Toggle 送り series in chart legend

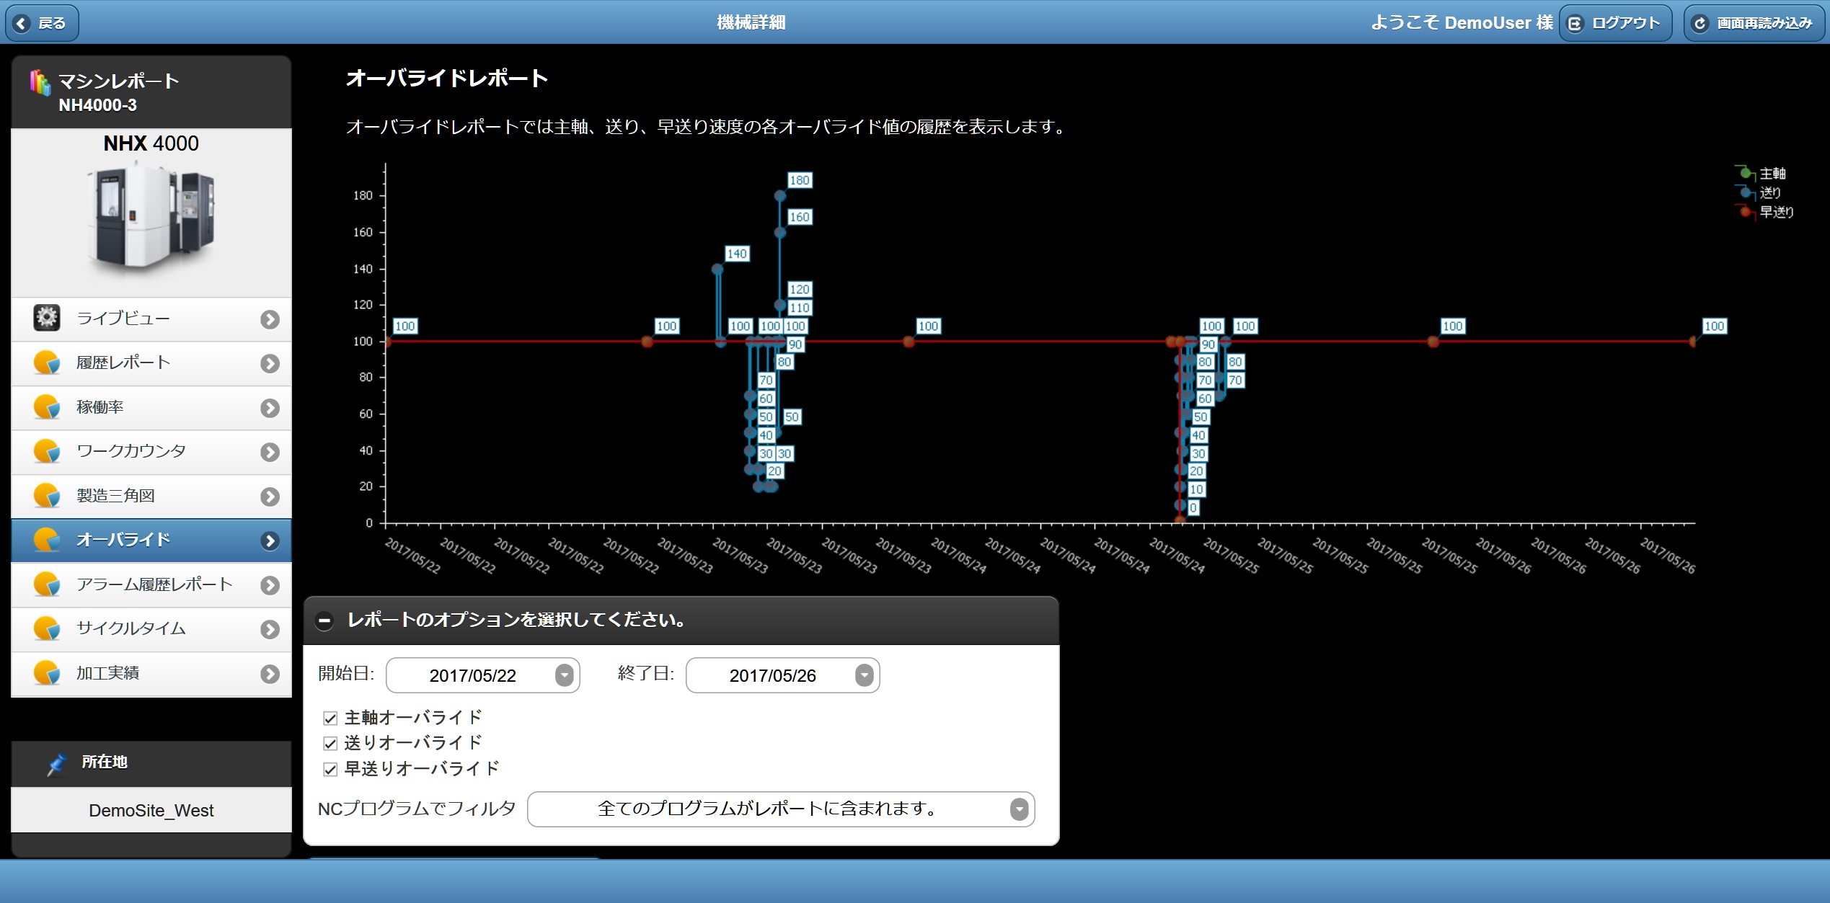point(1758,192)
